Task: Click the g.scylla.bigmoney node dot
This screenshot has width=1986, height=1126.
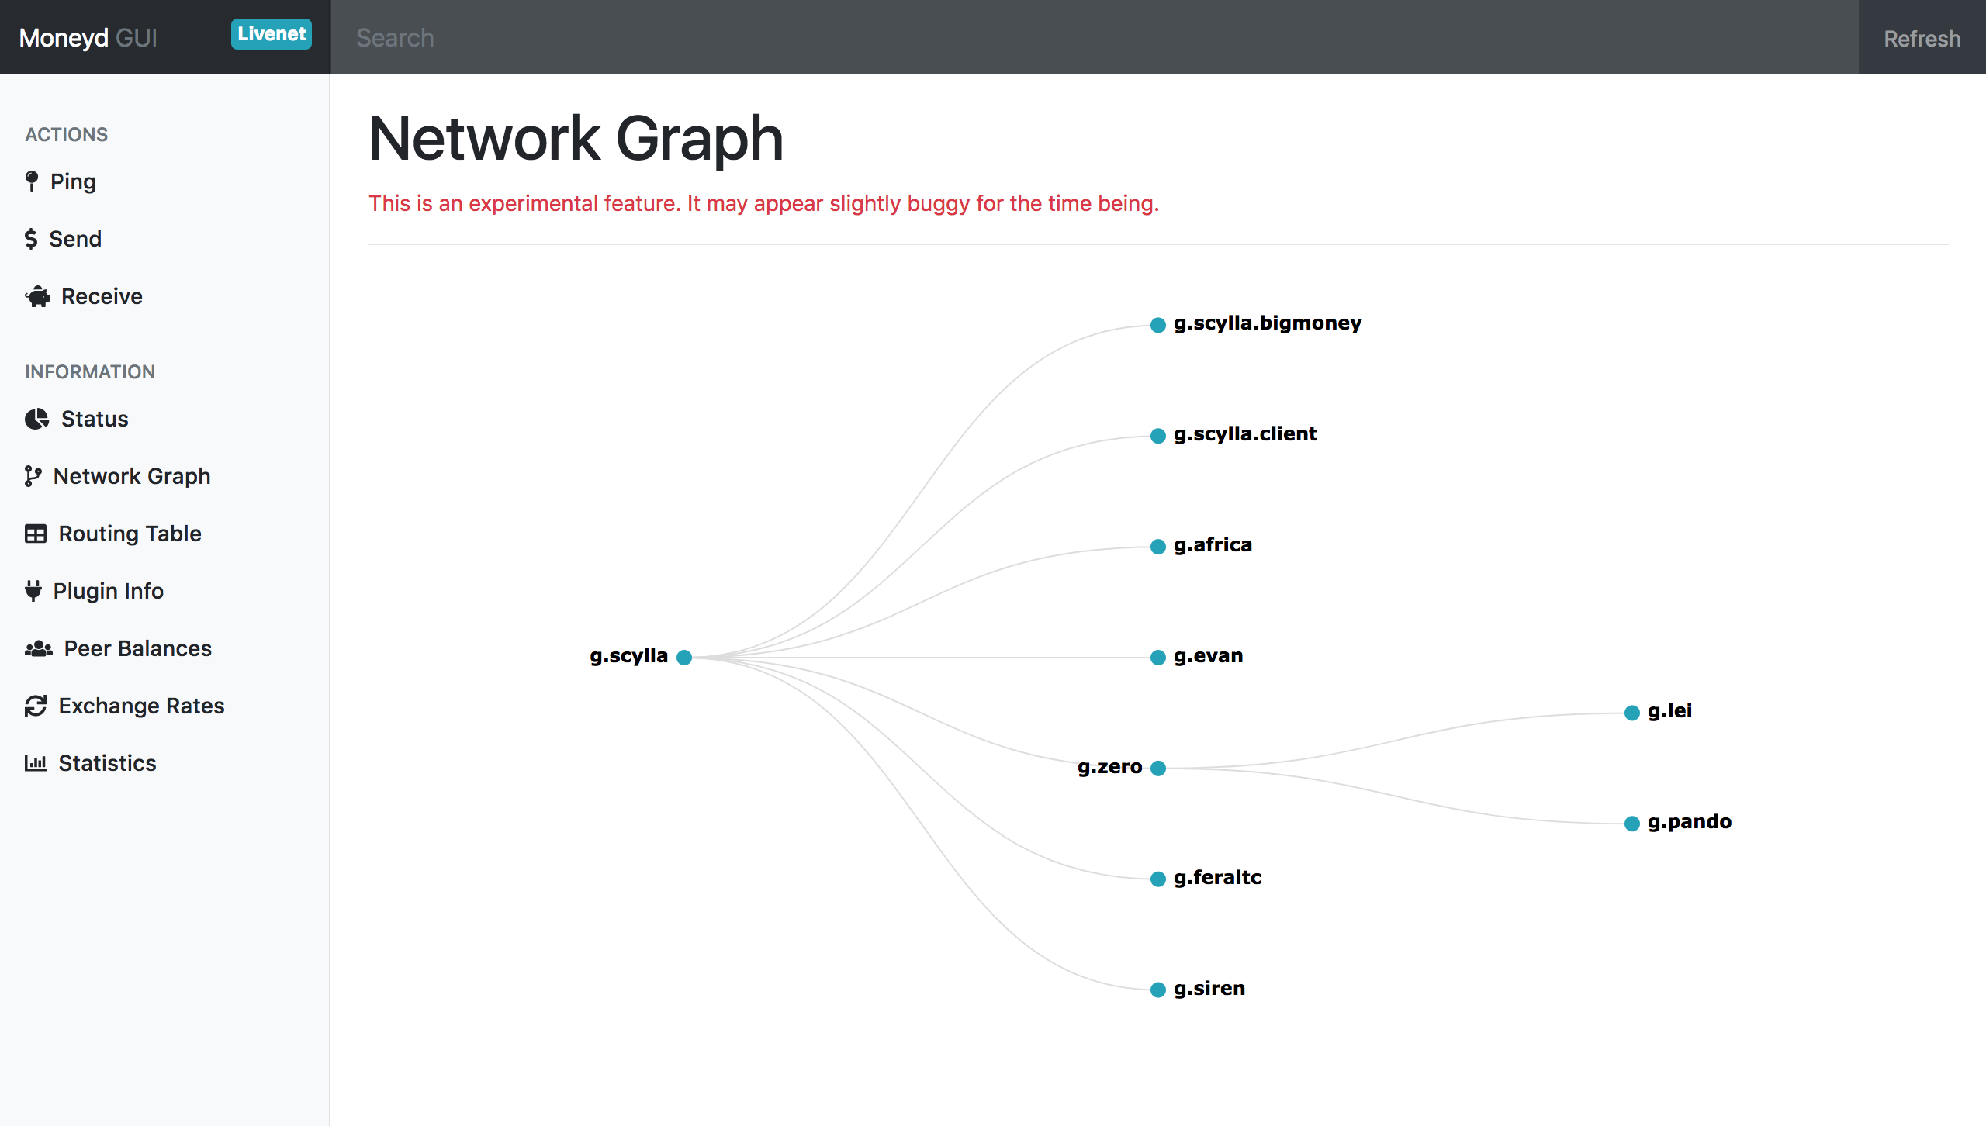Action: 1158,325
